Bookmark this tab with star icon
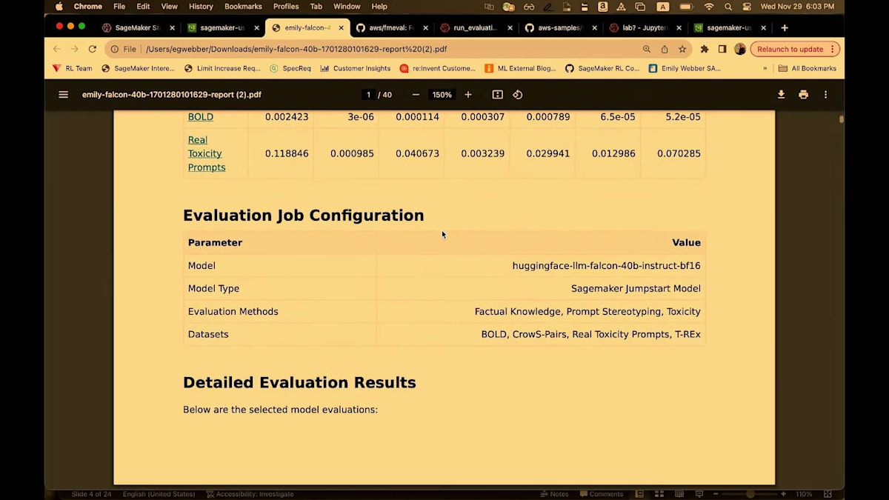The image size is (889, 500). coord(682,49)
